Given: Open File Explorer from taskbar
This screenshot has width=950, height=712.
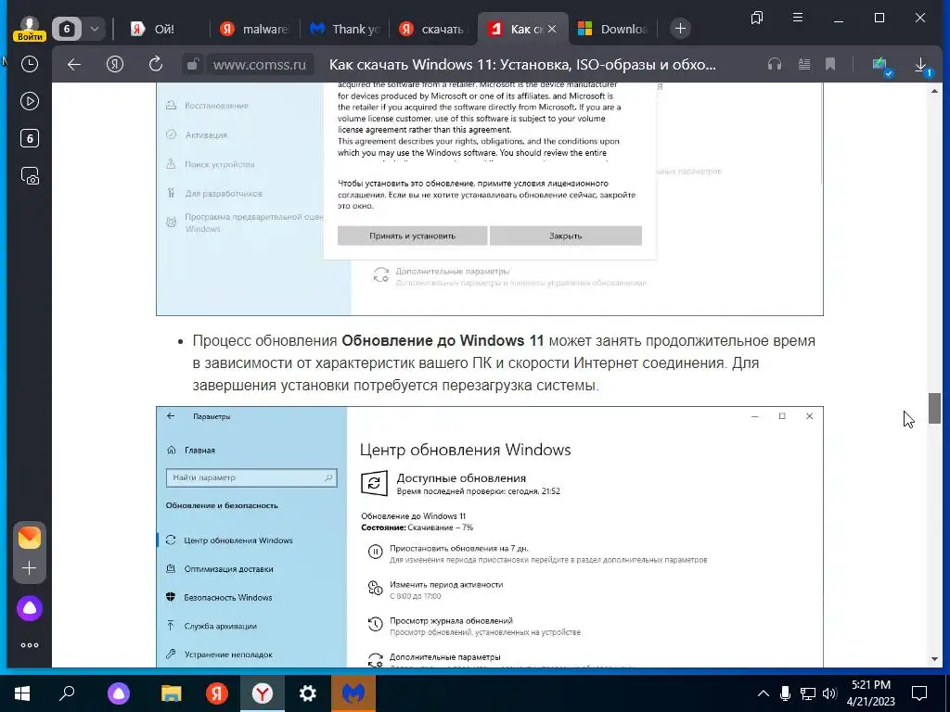Looking at the screenshot, I should click(x=172, y=693).
